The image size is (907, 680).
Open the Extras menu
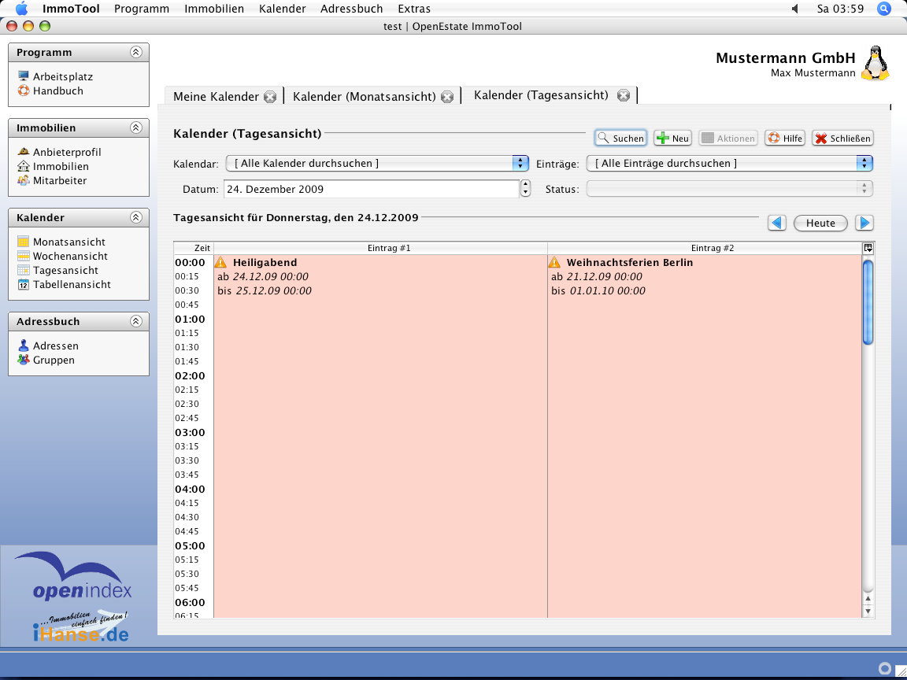[x=414, y=9]
